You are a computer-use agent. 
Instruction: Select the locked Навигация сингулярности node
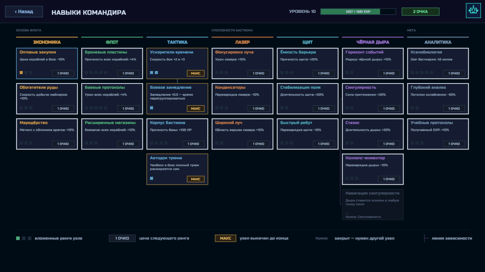[x=373, y=205]
